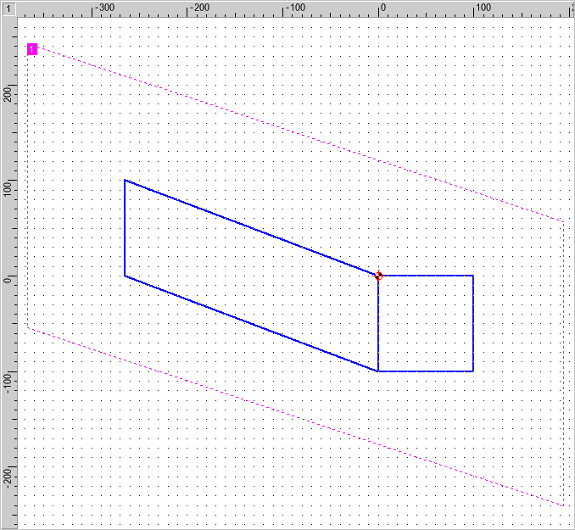Viewport: 575px width, 530px height.
Task: Click the -100 mark on horizontal ruler
Action: pyautogui.click(x=293, y=8)
